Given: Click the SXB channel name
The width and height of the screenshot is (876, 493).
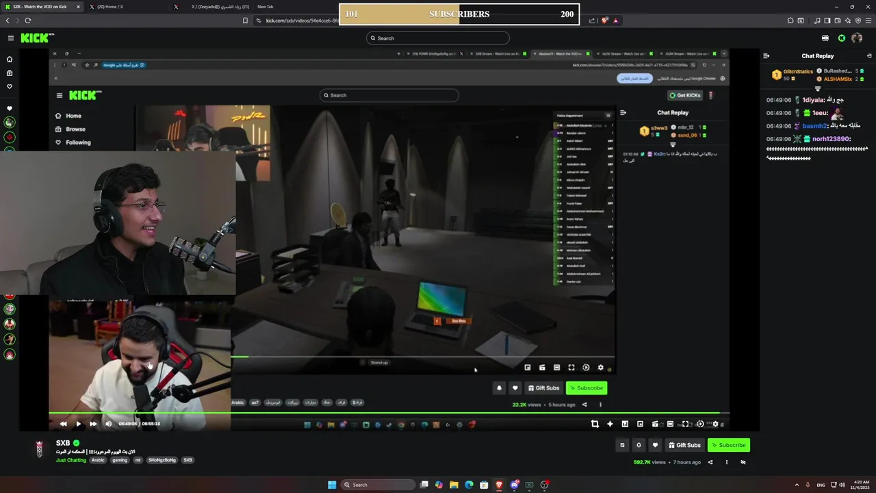Looking at the screenshot, I should (63, 443).
